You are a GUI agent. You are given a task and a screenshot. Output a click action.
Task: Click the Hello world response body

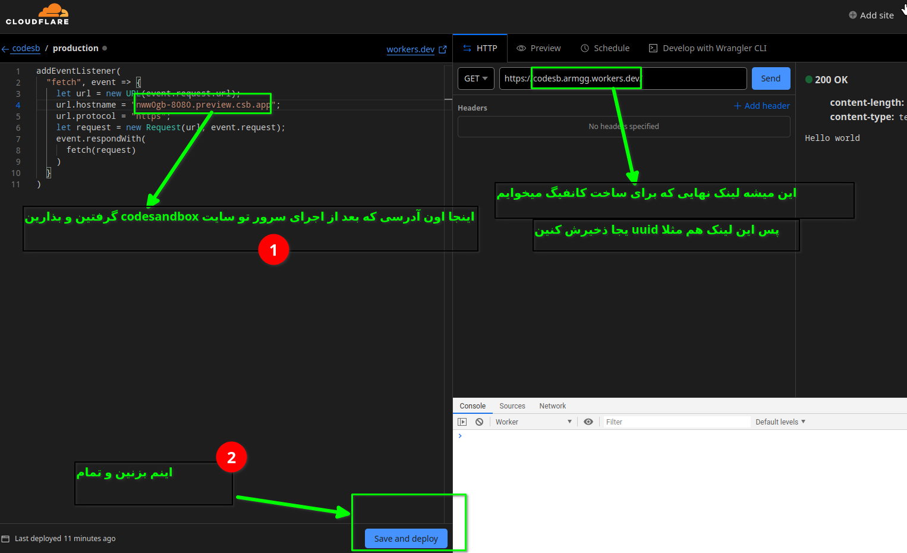(832, 138)
